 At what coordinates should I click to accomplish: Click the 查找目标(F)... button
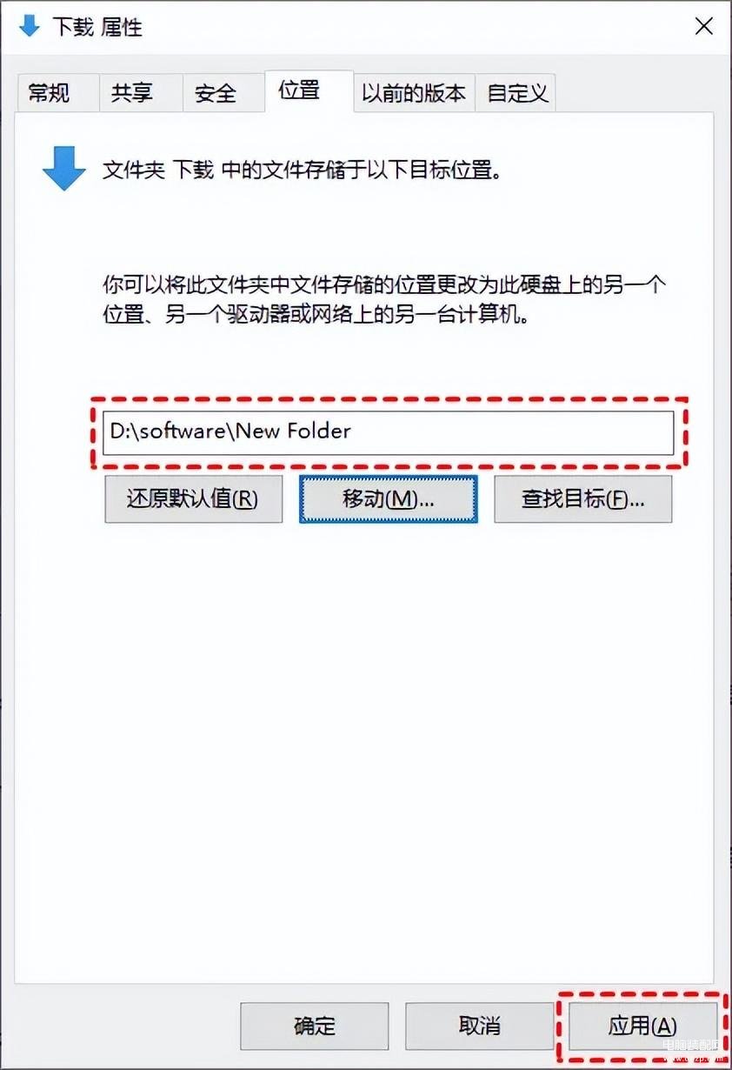[x=582, y=498]
